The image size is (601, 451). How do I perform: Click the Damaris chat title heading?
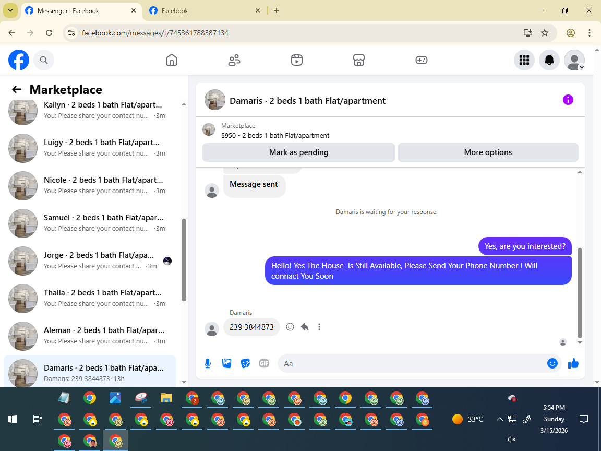pos(307,101)
